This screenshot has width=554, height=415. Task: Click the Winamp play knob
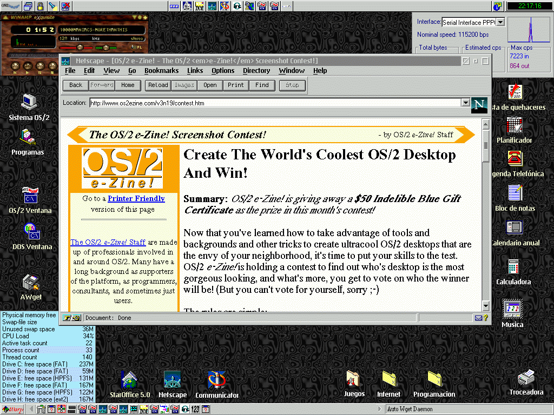coord(28,66)
